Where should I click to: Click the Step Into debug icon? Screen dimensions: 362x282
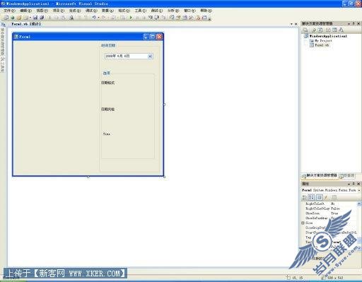coord(151,18)
